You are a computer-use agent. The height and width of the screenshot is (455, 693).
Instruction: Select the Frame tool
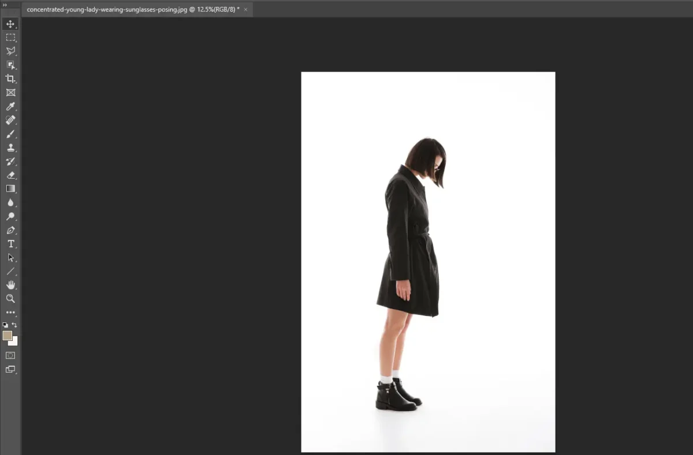[10, 93]
